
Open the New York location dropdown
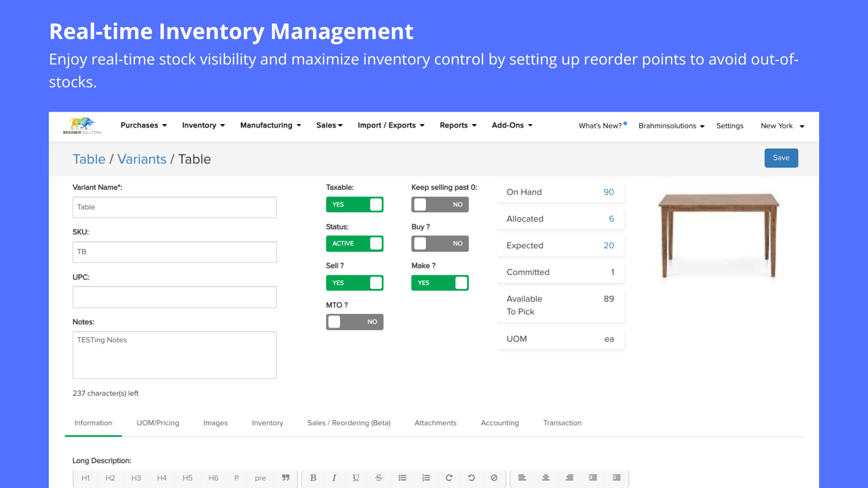(782, 126)
